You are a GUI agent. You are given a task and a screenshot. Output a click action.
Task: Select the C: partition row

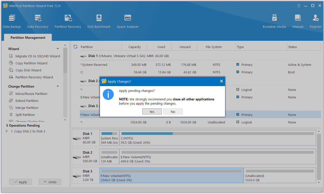[200, 72]
